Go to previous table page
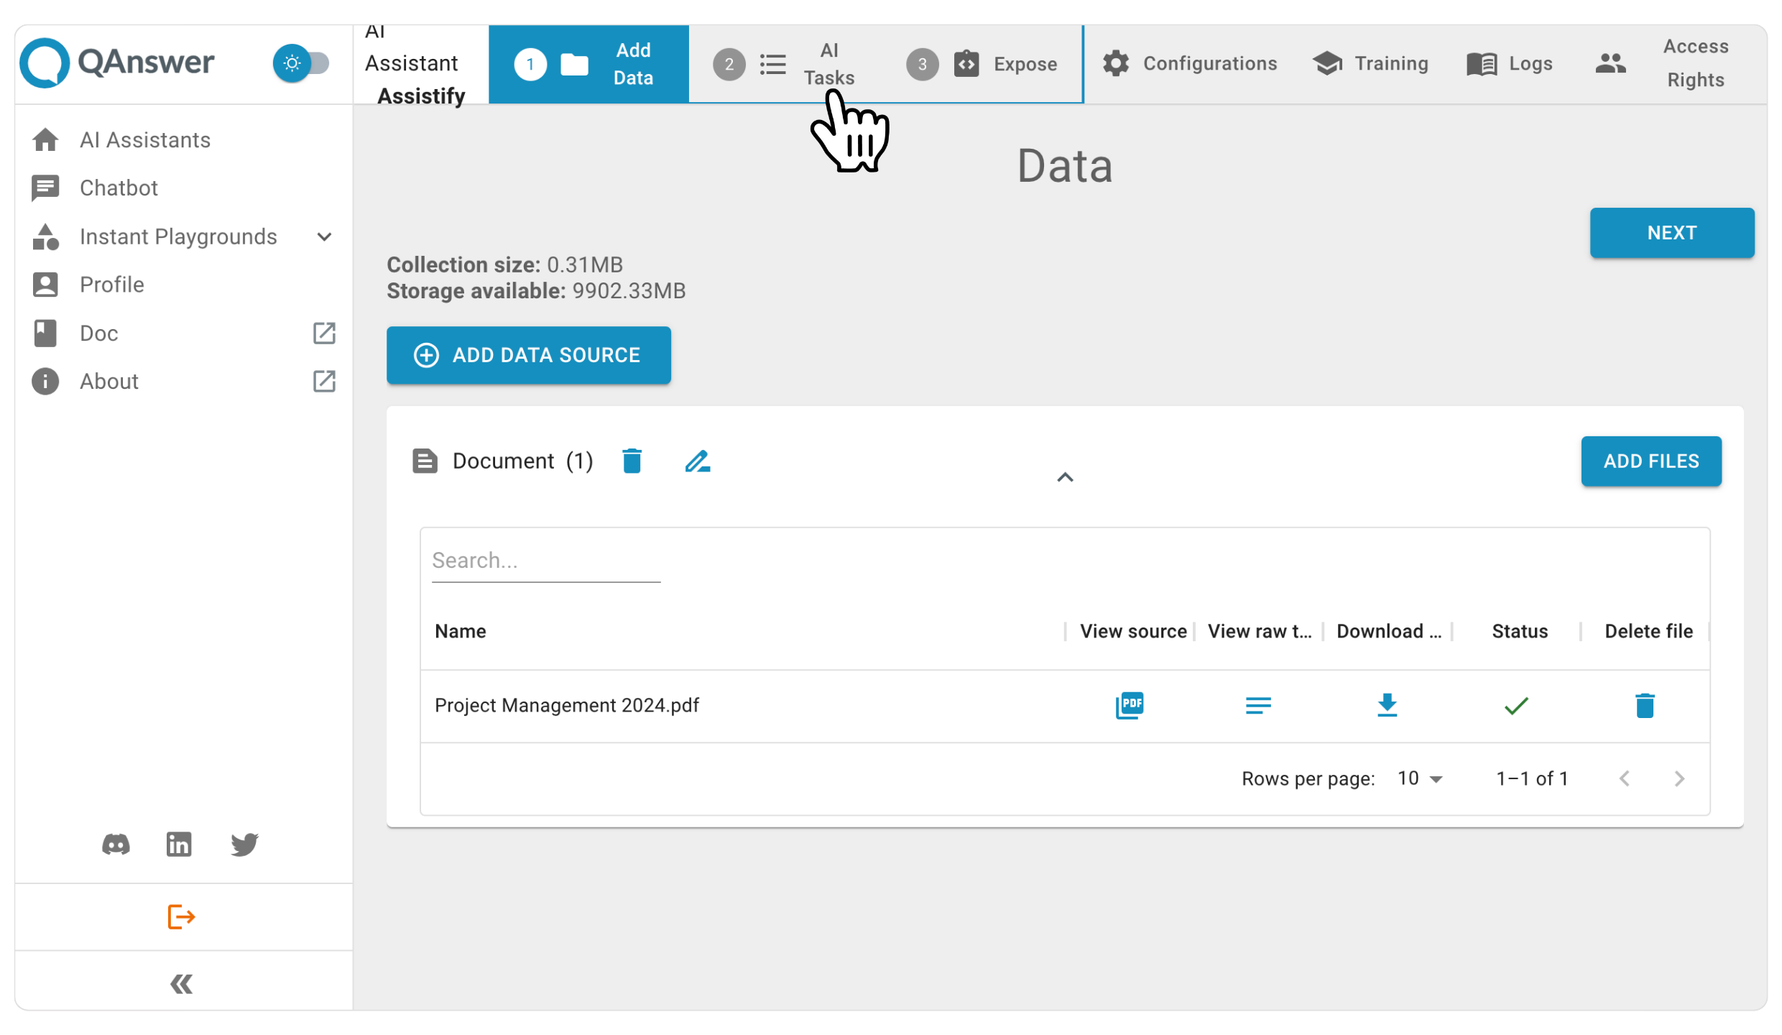This screenshot has height=1035, width=1782. tap(1625, 778)
